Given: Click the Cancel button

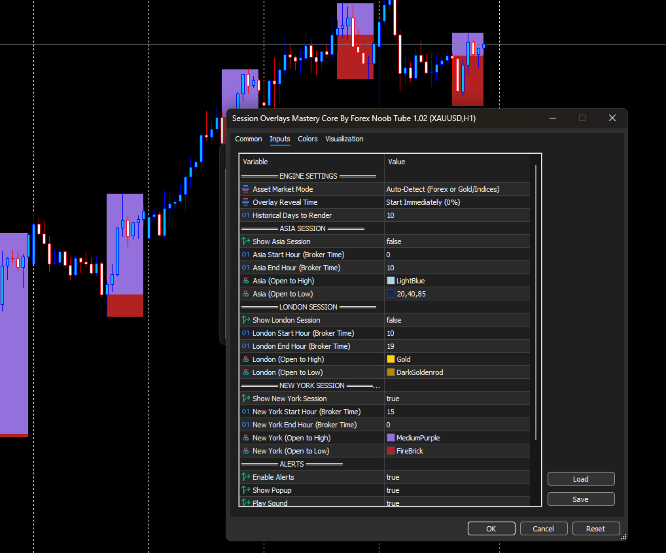Looking at the screenshot, I should tap(543, 529).
